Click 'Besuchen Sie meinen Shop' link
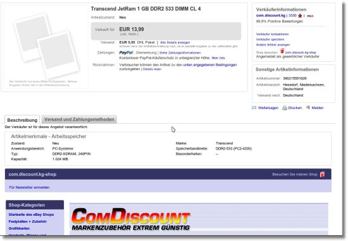Screen dimensions: 348x241 click(295, 174)
